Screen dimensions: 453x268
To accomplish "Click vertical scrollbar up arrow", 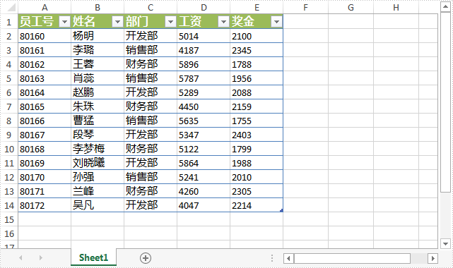I will (x=445, y=7).
